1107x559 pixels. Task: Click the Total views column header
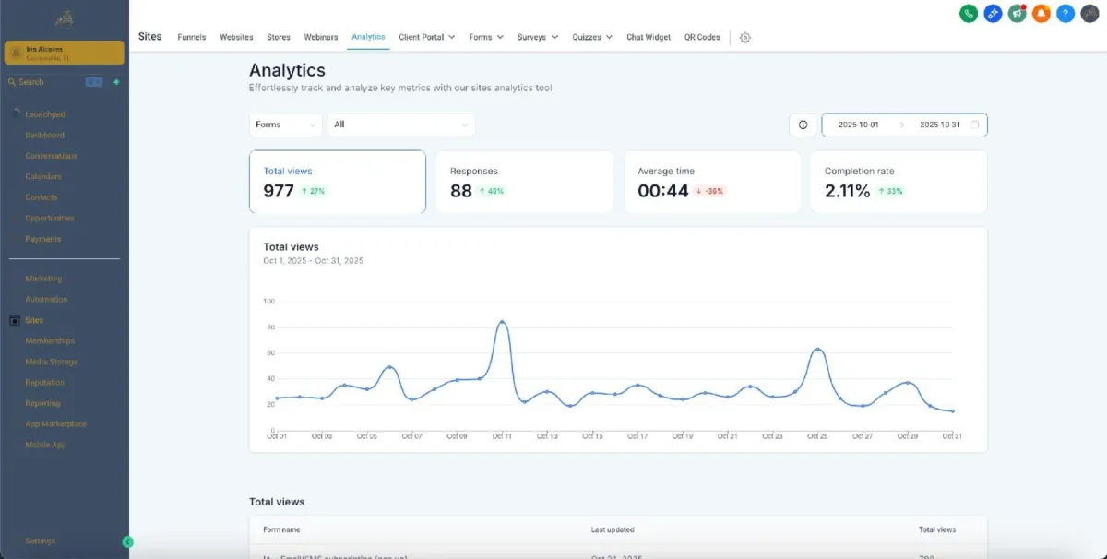(937, 529)
